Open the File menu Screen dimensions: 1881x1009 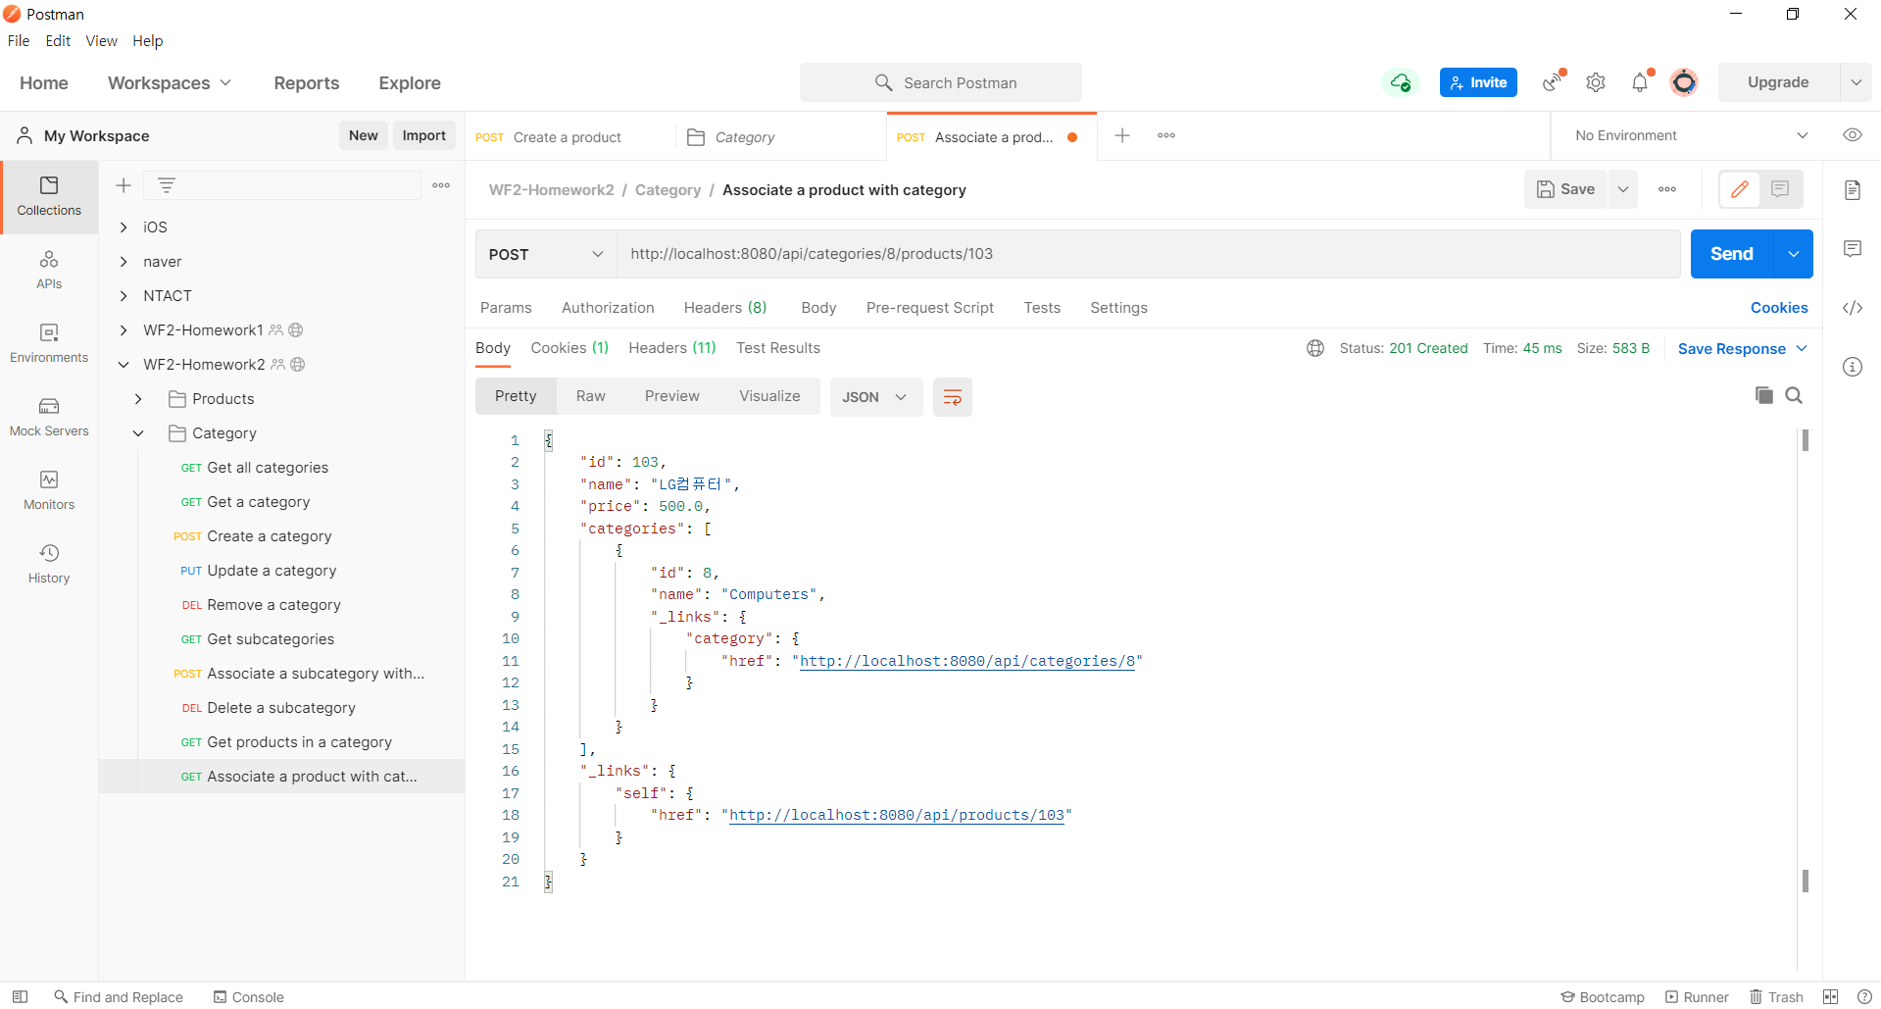click(x=19, y=41)
